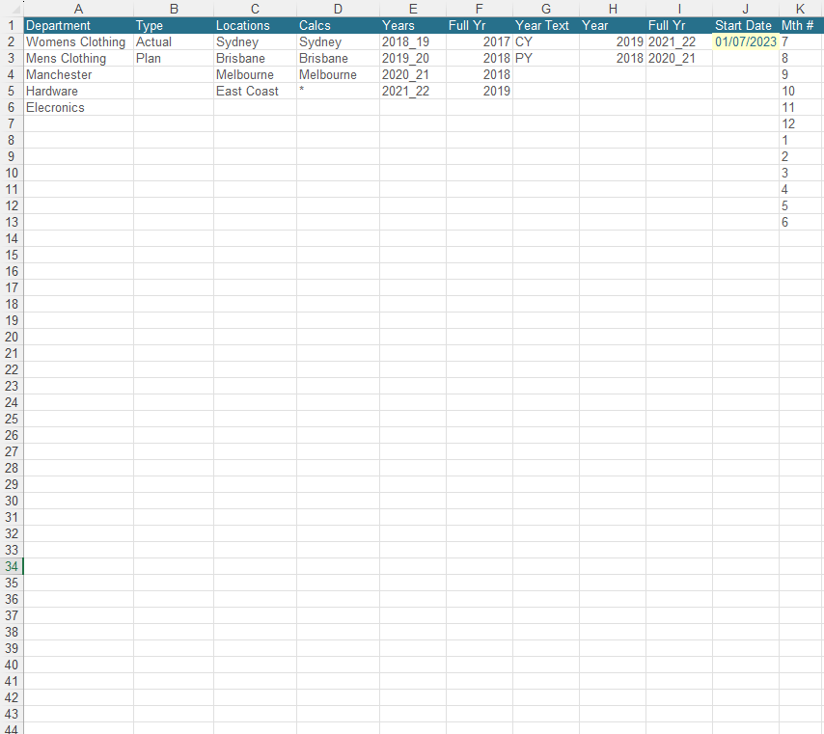Click the Mens Clothing cell

(78, 58)
